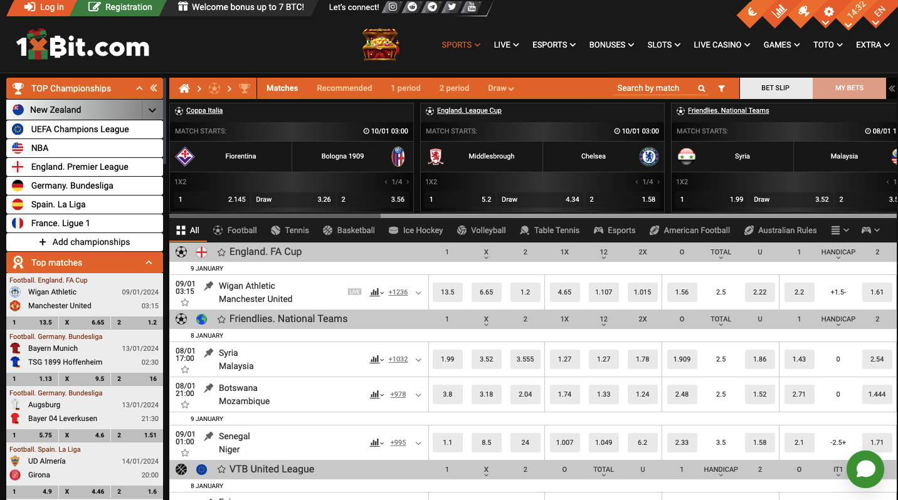Collapse the Top matches panel chevron

tap(149, 263)
